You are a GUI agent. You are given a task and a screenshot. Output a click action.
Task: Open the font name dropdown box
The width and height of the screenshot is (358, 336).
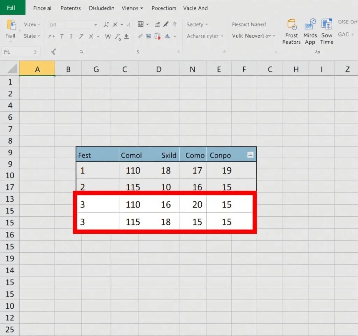pyautogui.click(x=73, y=24)
